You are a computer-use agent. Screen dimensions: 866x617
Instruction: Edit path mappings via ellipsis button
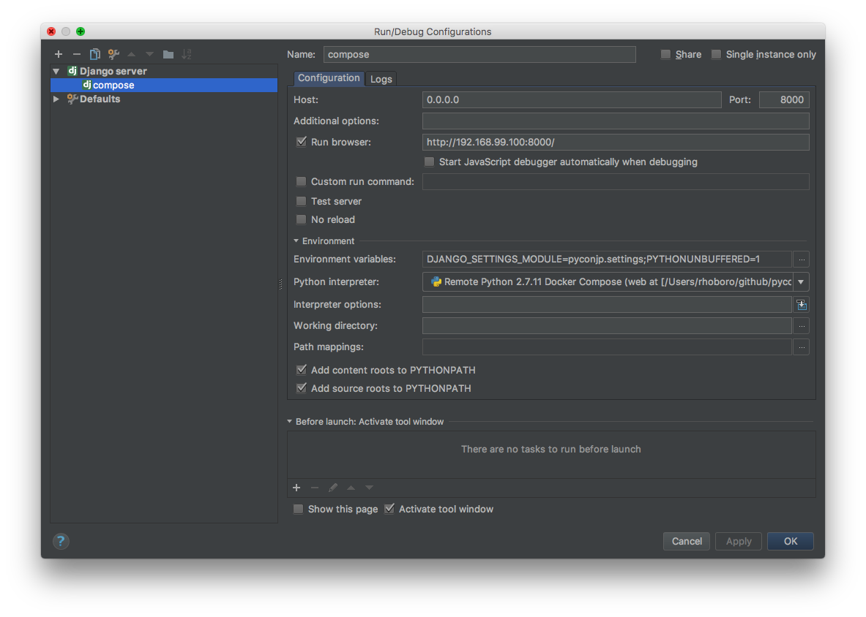pyautogui.click(x=802, y=347)
